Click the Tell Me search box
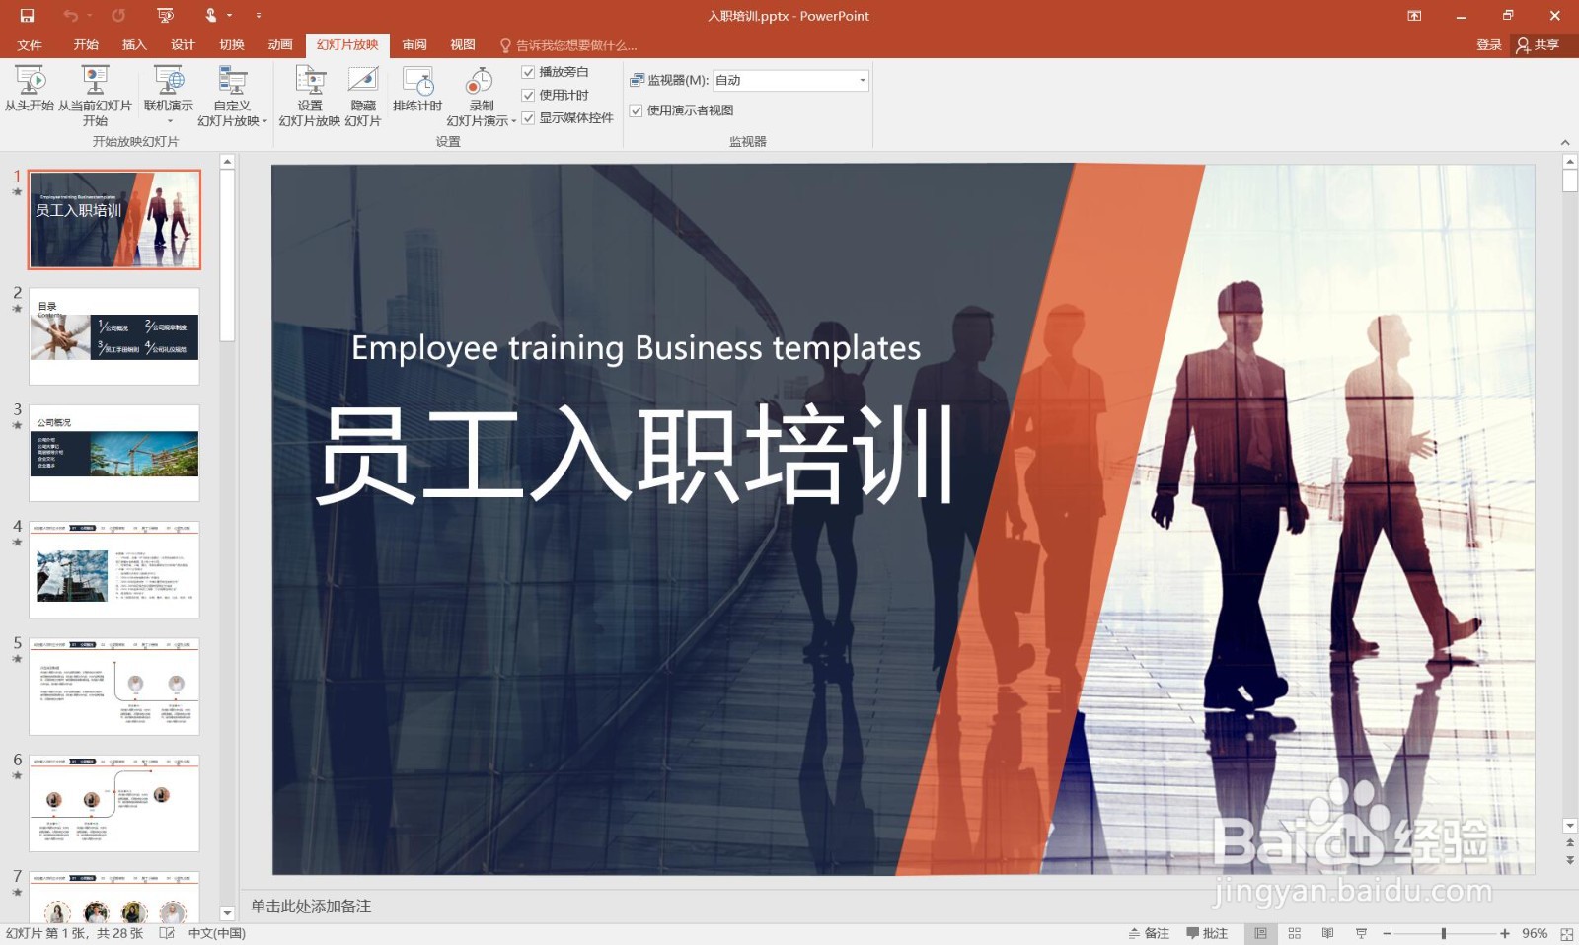 569,45
